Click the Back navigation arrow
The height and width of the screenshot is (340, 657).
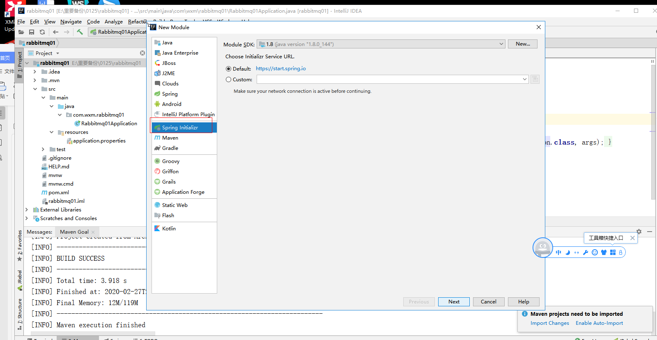tap(56, 32)
